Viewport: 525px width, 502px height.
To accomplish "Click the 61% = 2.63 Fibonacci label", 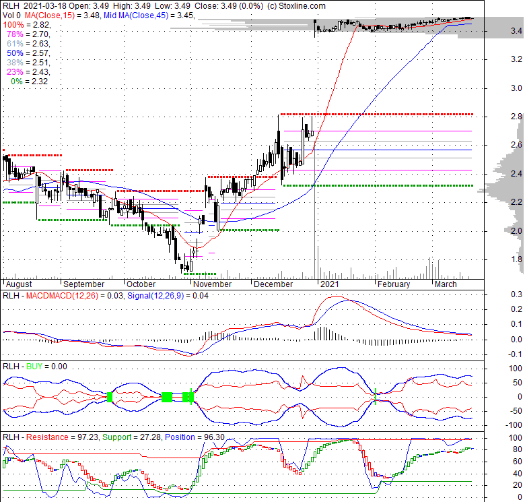I will coord(28,44).
